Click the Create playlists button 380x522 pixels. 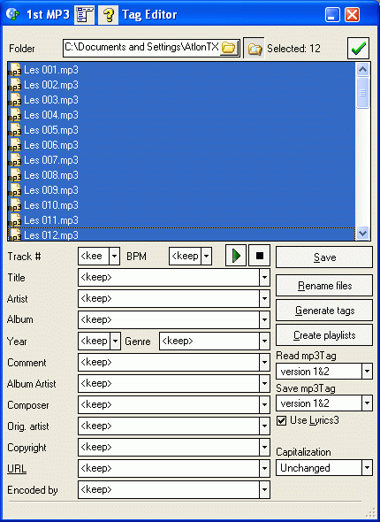pyautogui.click(x=324, y=335)
